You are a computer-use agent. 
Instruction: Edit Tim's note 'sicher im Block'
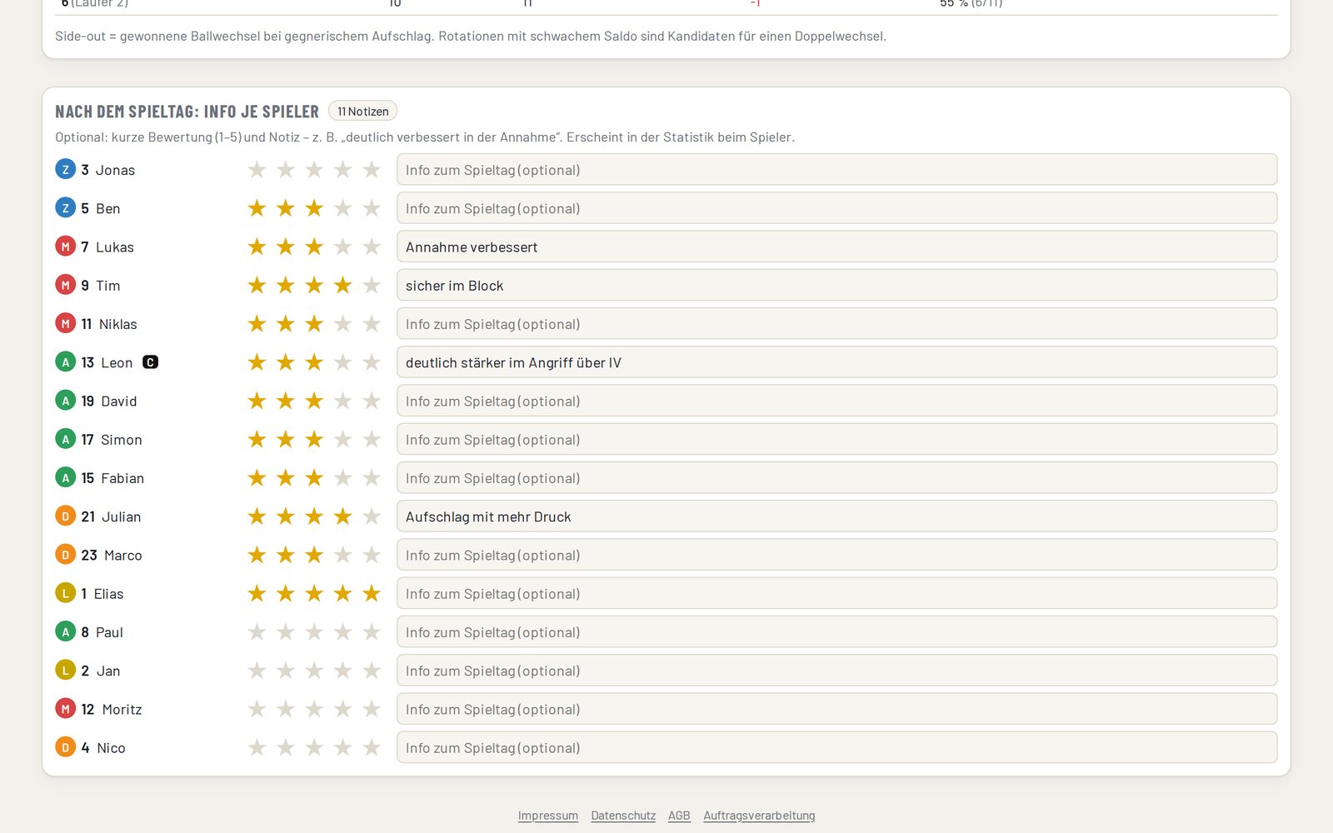coord(836,286)
